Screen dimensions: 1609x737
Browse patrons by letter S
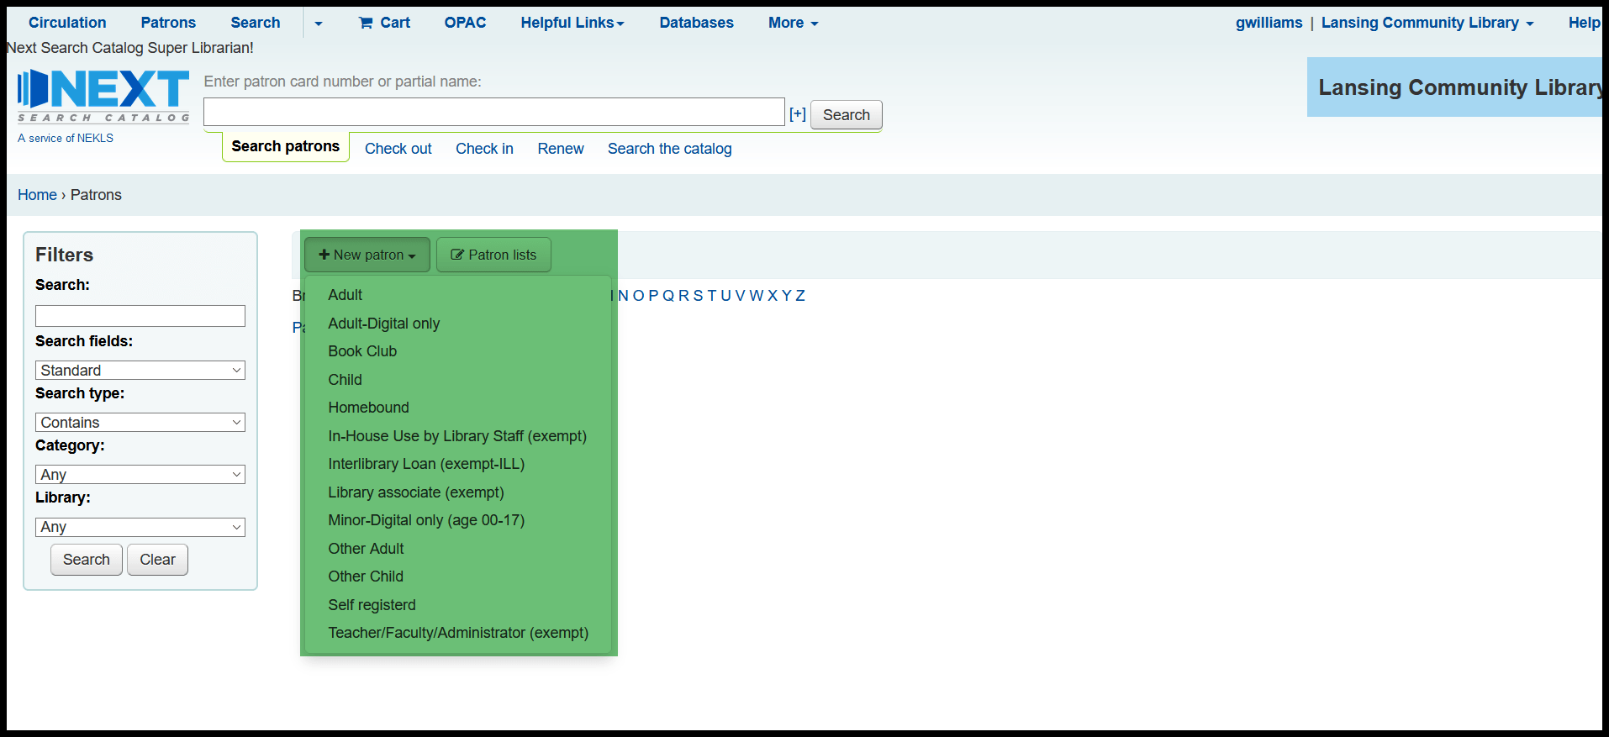click(x=698, y=296)
